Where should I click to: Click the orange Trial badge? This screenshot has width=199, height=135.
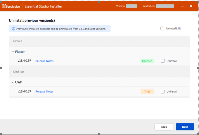(147, 91)
